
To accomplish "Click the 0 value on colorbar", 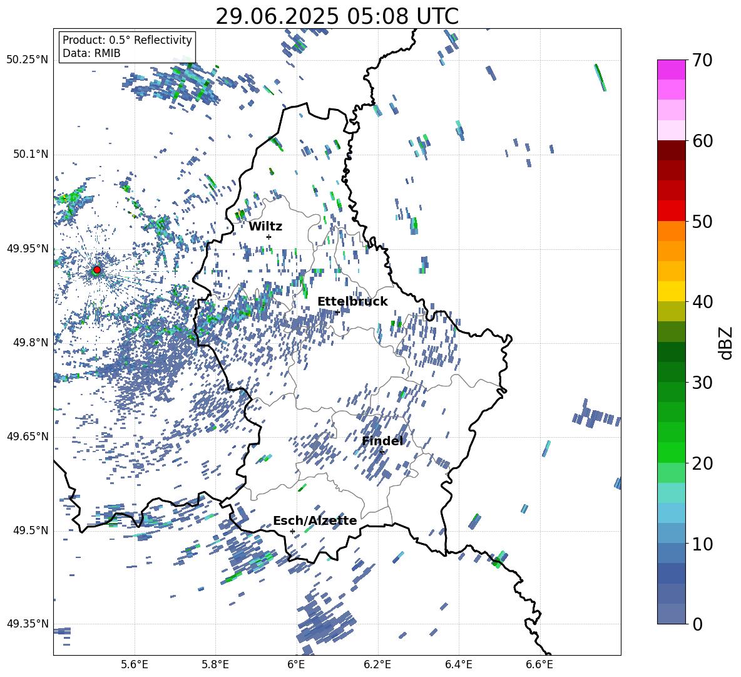I will [697, 624].
